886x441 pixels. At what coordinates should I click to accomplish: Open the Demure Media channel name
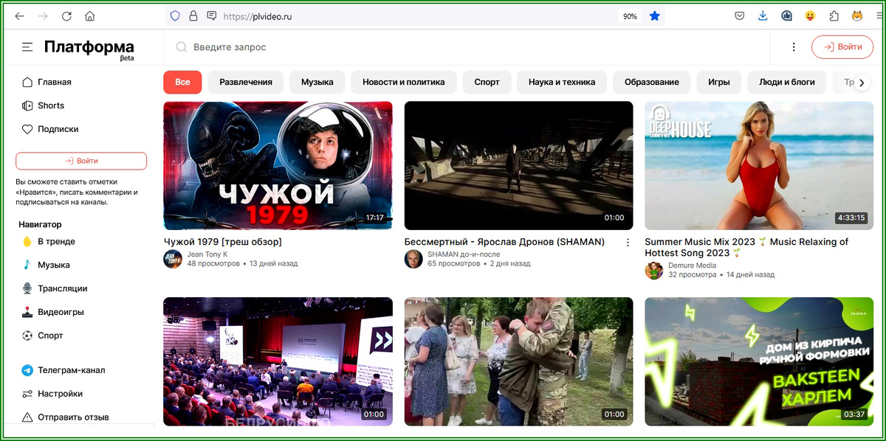pyautogui.click(x=693, y=266)
